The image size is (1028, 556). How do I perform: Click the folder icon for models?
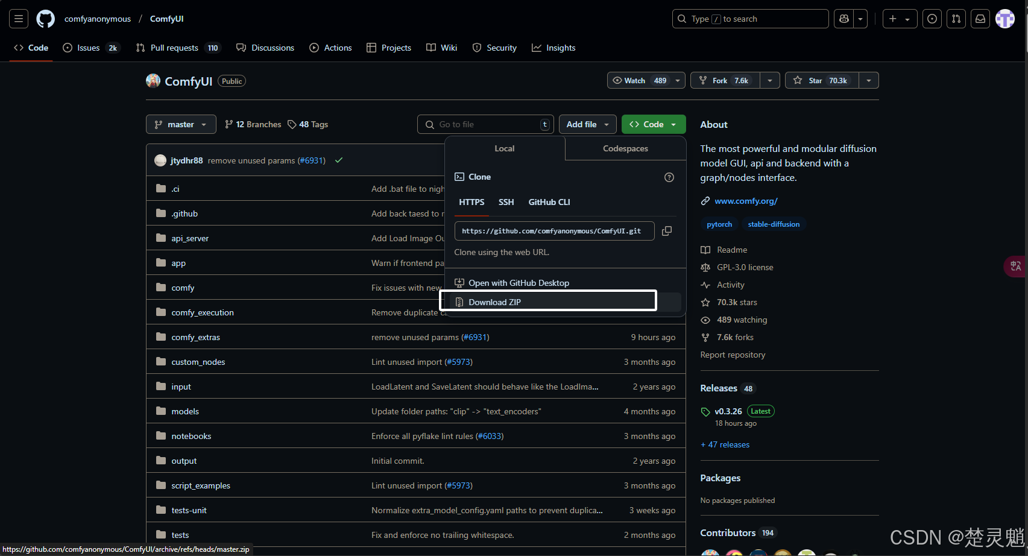(x=161, y=411)
